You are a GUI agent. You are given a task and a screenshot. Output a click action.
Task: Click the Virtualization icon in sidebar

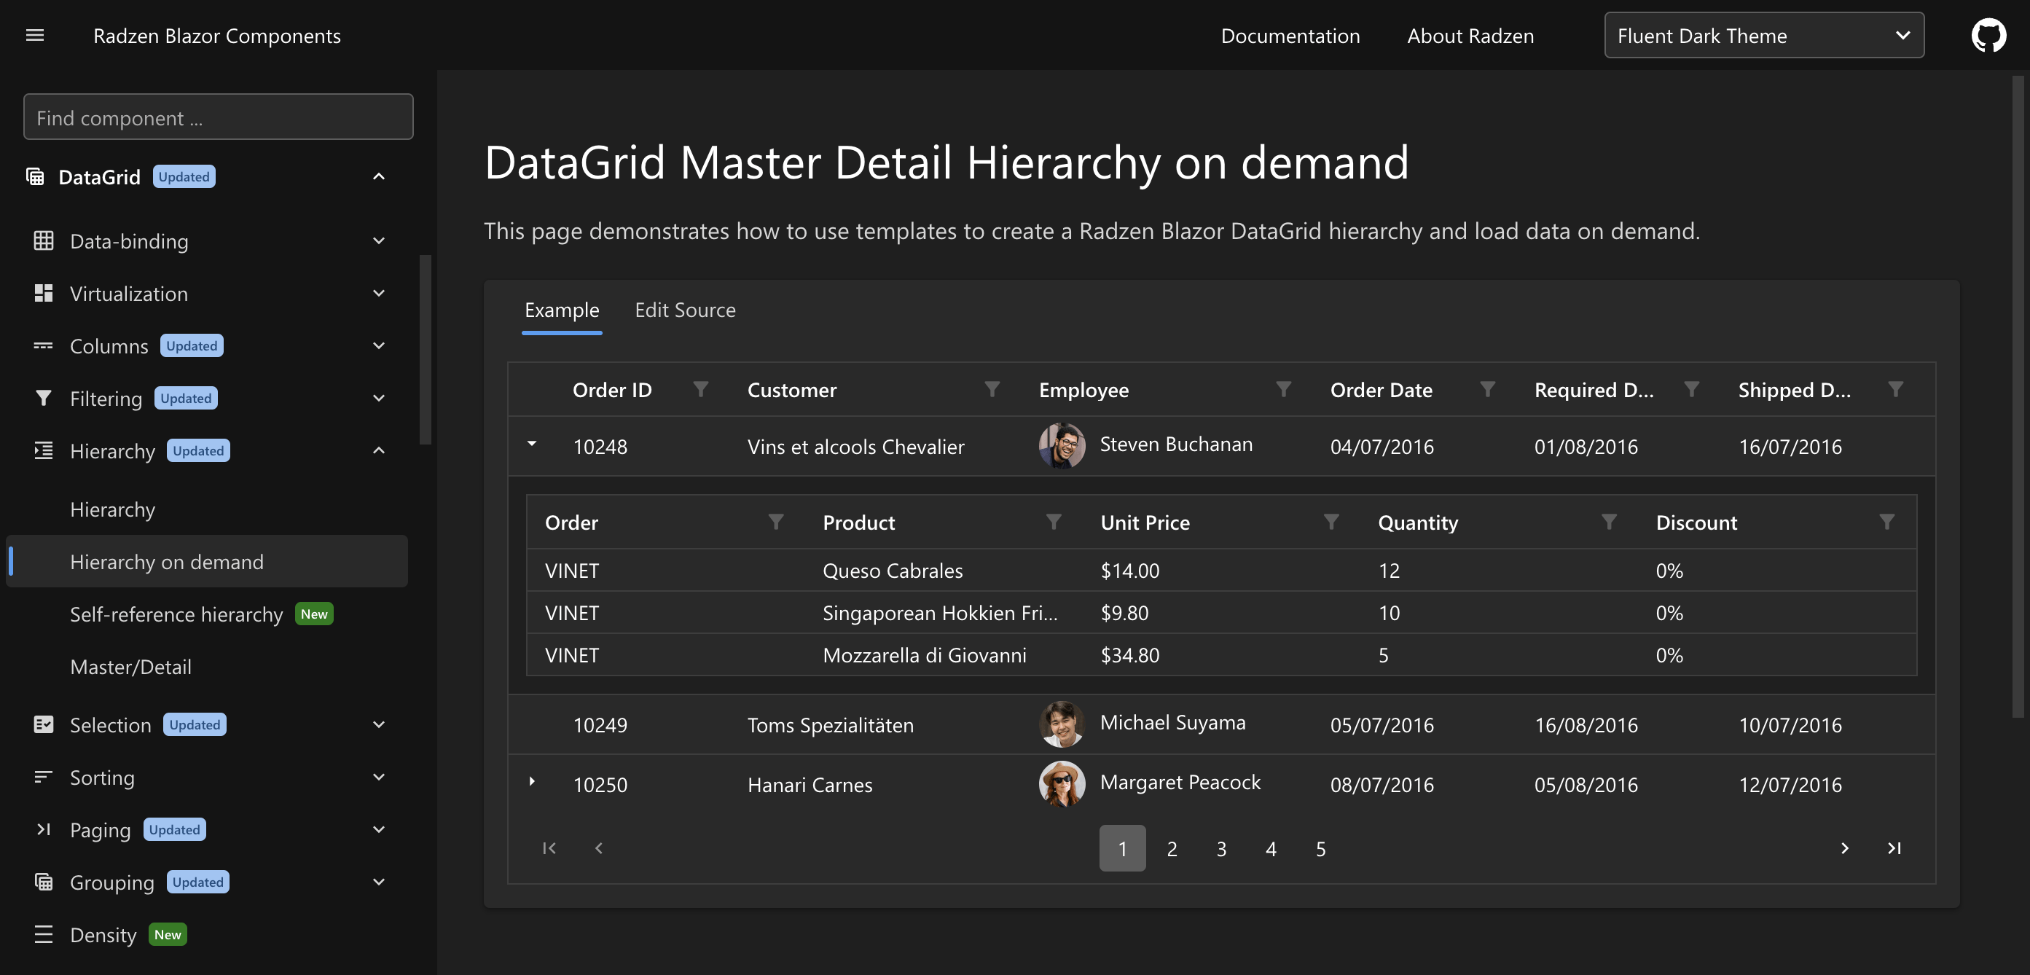[43, 293]
